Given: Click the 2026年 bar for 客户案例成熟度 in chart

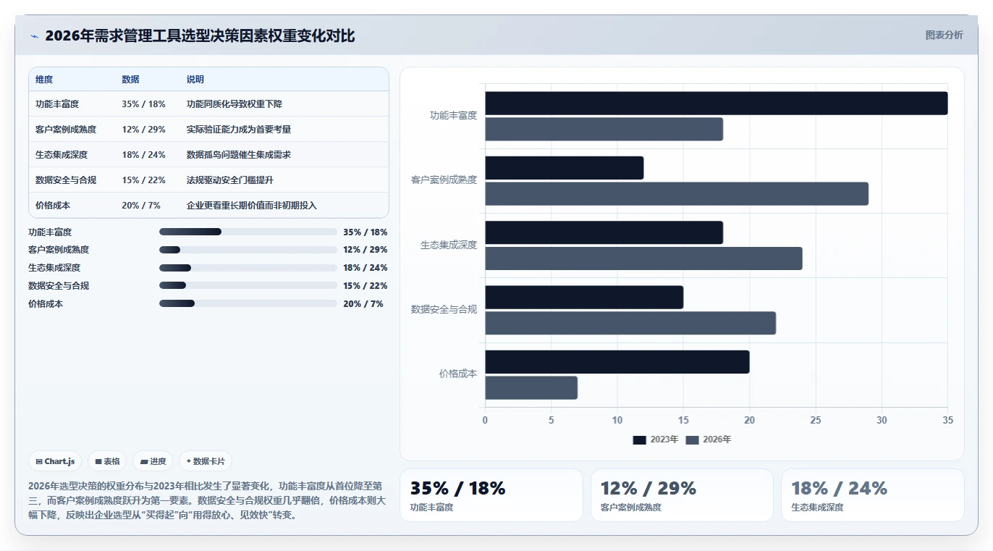Looking at the screenshot, I should tap(677, 193).
